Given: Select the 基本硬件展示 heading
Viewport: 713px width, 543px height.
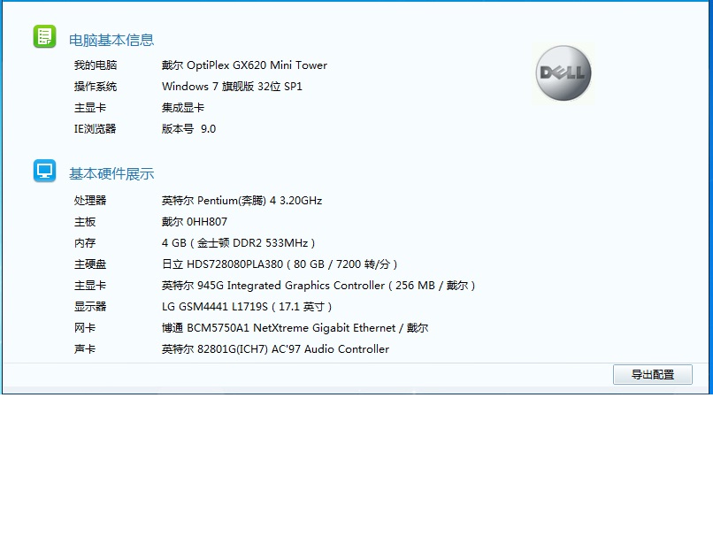Looking at the screenshot, I should pos(111,173).
